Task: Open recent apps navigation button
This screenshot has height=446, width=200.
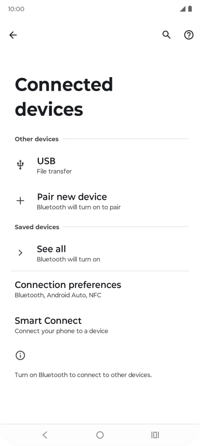Action: (x=155, y=435)
